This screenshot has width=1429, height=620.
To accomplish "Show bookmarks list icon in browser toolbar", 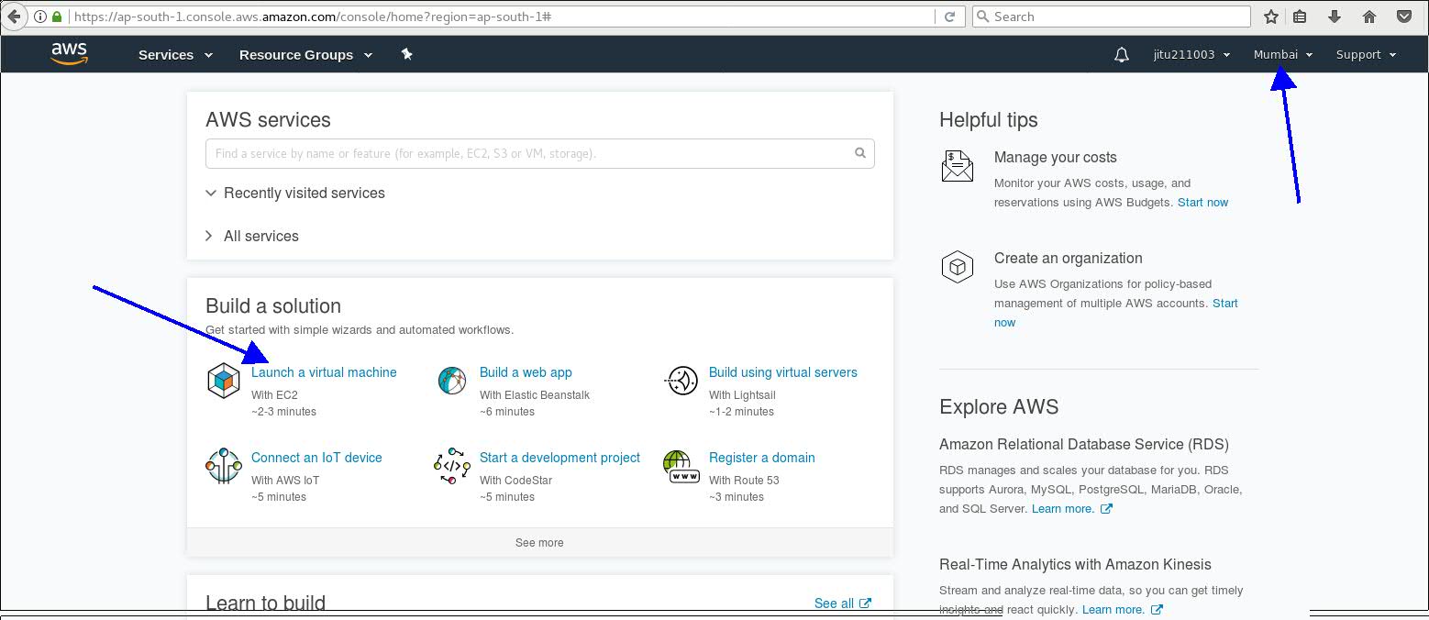I will (x=1300, y=17).
